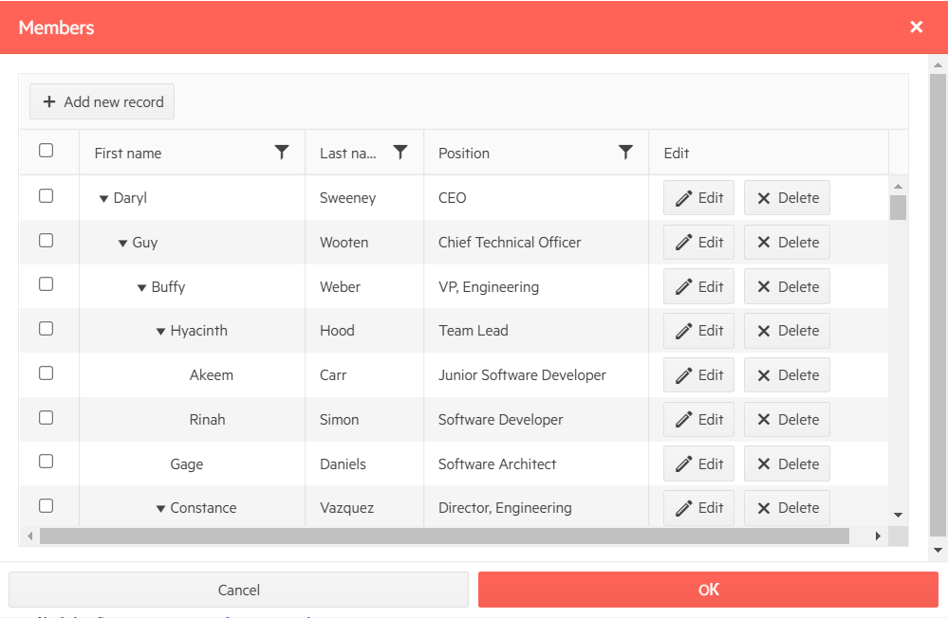The height and width of the screenshot is (618, 948).
Task: Confirm with the OK button
Action: click(x=708, y=590)
